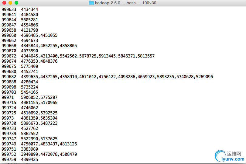The width and height of the screenshot is (246, 164).
Task: Click the green zoom window button
Action: click(x=16, y=3)
